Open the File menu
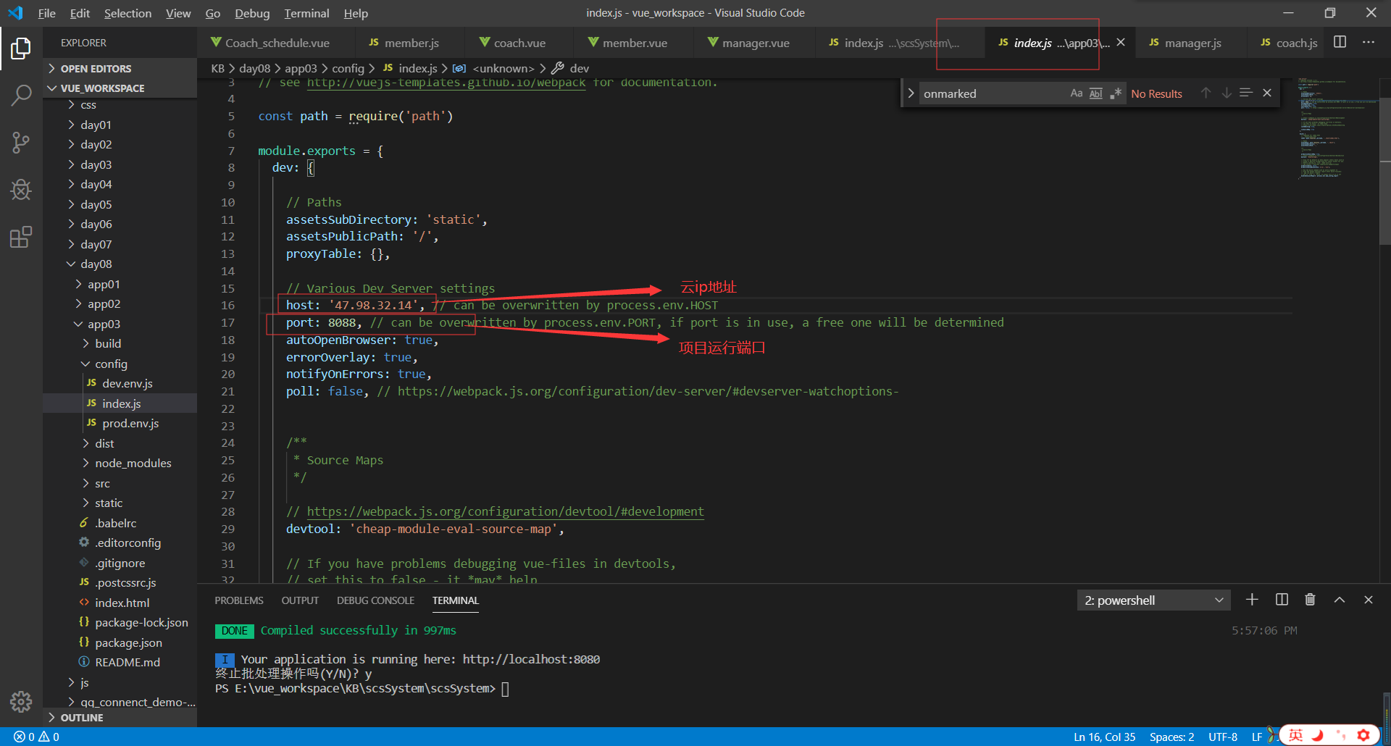 [46, 13]
